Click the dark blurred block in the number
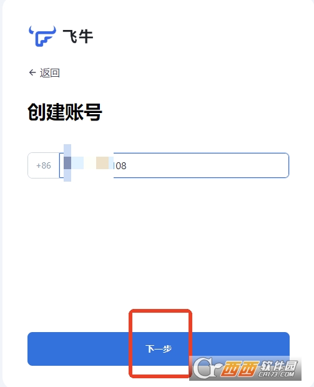The height and width of the screenshot is (387, 314). coord(67,163)
